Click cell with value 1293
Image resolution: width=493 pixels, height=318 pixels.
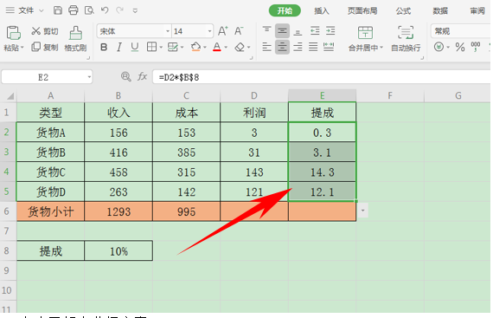(118, 211)
